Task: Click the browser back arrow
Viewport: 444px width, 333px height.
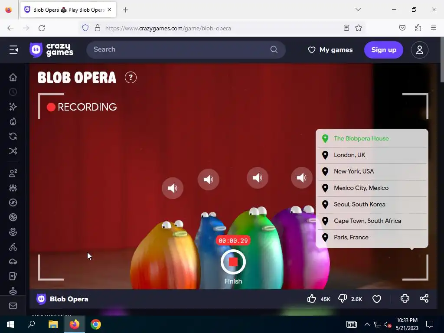Action: pos(10,28)
